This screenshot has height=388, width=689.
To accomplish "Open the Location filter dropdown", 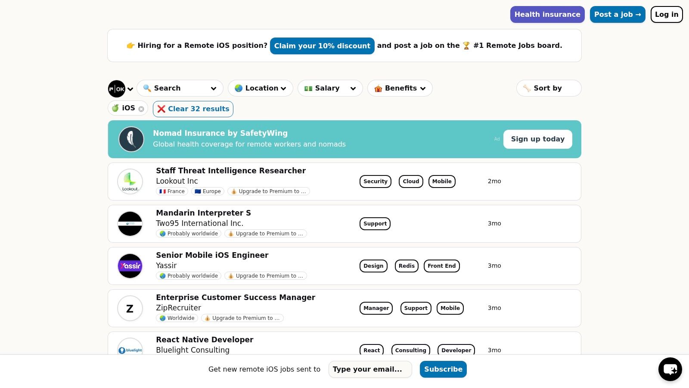I will tap(261, 88).
